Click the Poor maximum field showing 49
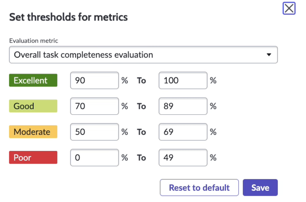 click(183, 158)
